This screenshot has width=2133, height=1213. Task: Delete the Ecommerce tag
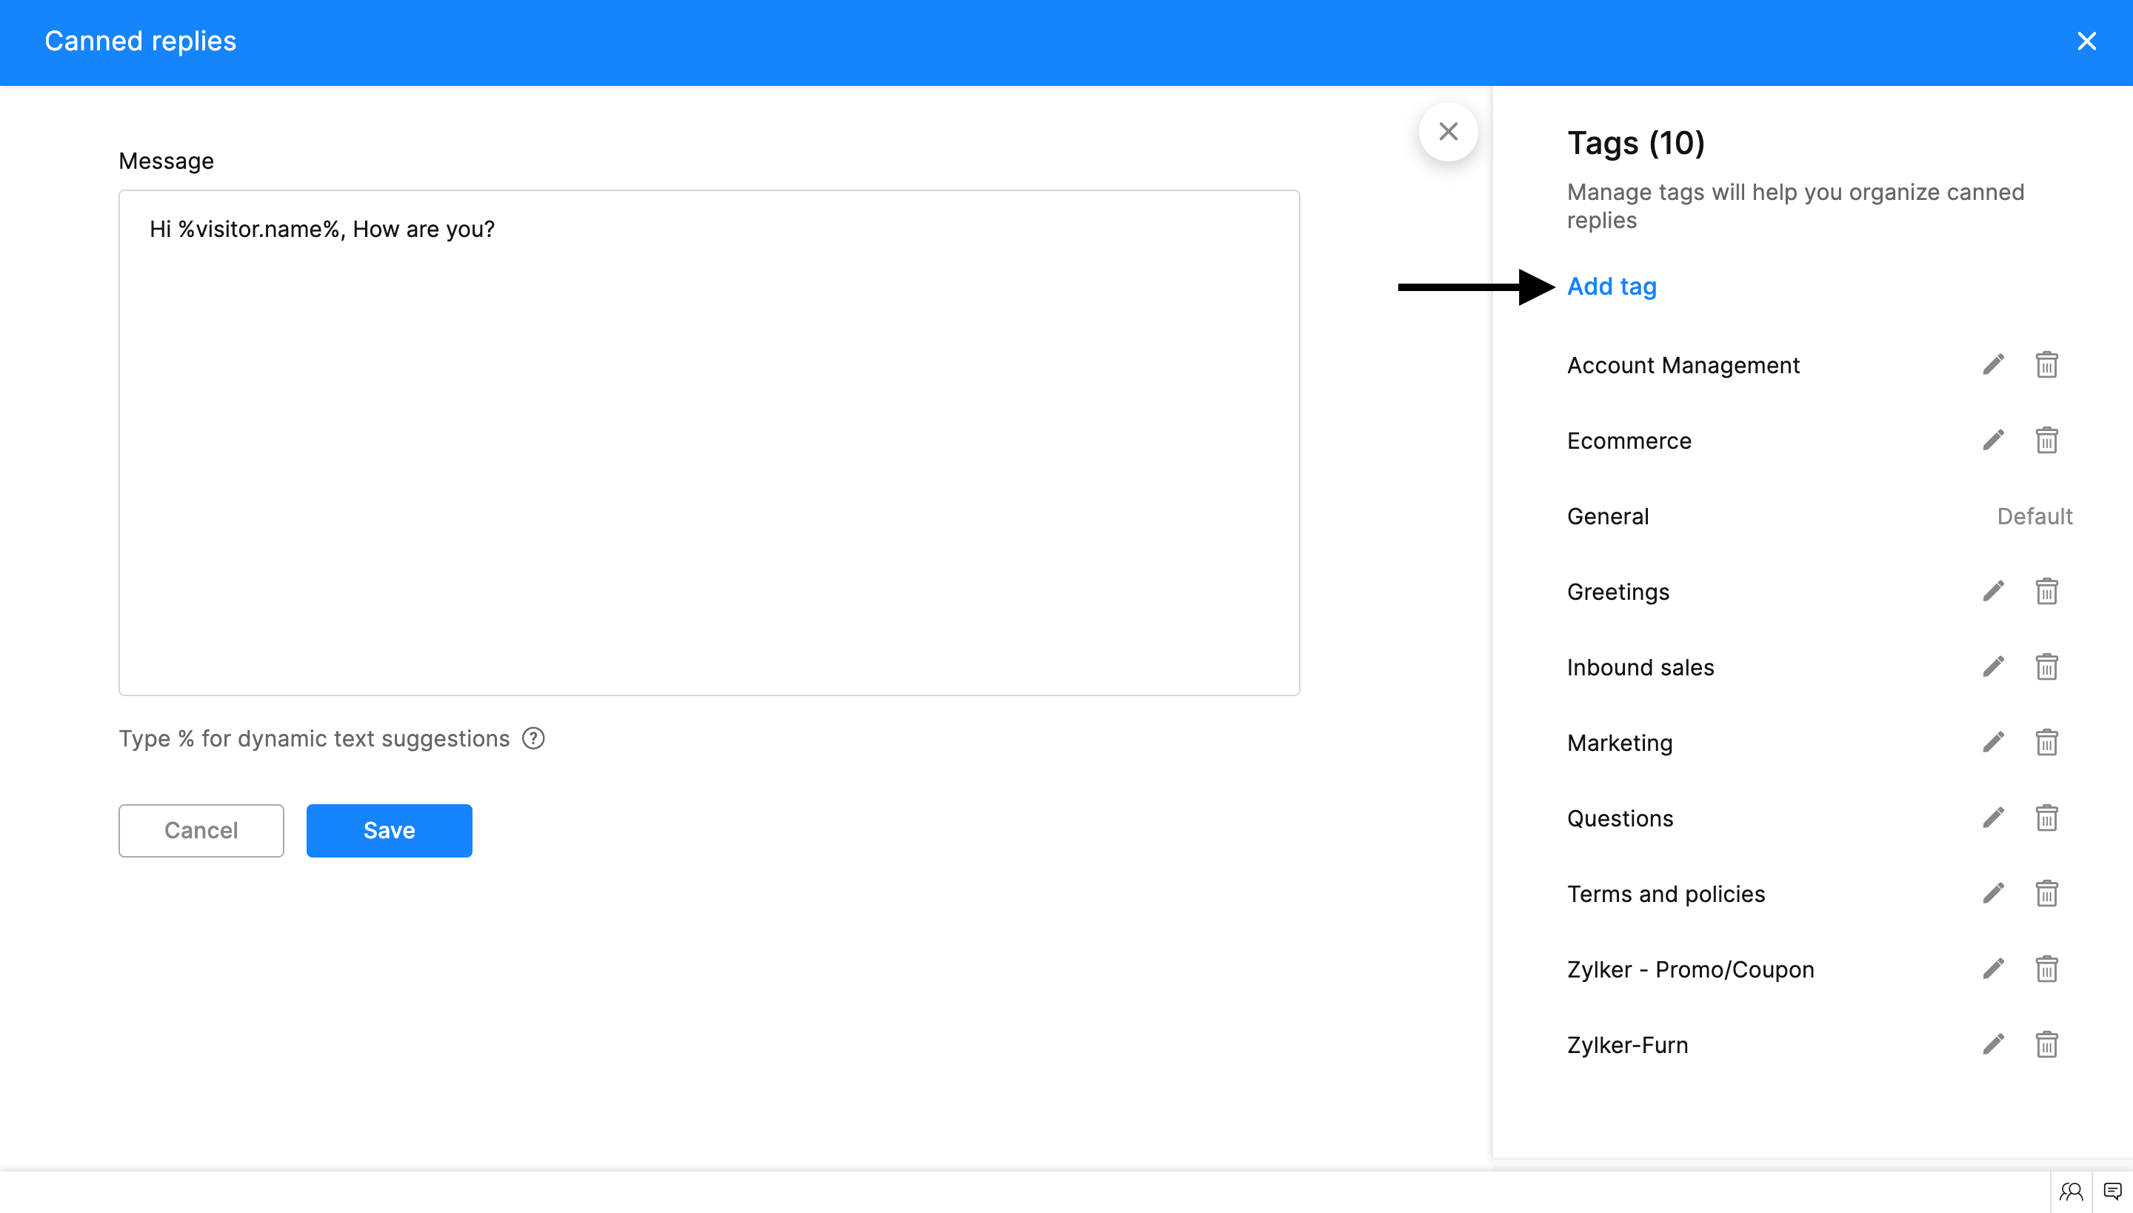tap(2046, 440)
